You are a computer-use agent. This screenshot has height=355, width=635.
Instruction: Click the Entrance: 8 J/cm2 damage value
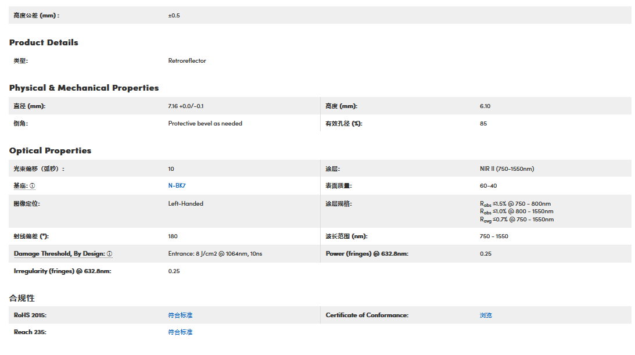(215, 254)
